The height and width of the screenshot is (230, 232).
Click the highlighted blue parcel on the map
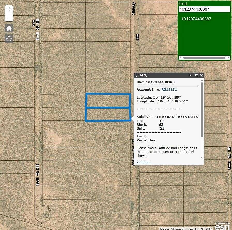click(108, 107)
